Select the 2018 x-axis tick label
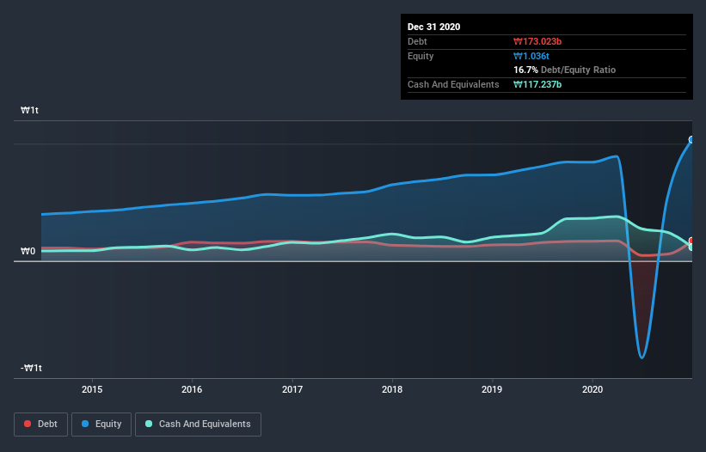706x452 pixels. 392,388
